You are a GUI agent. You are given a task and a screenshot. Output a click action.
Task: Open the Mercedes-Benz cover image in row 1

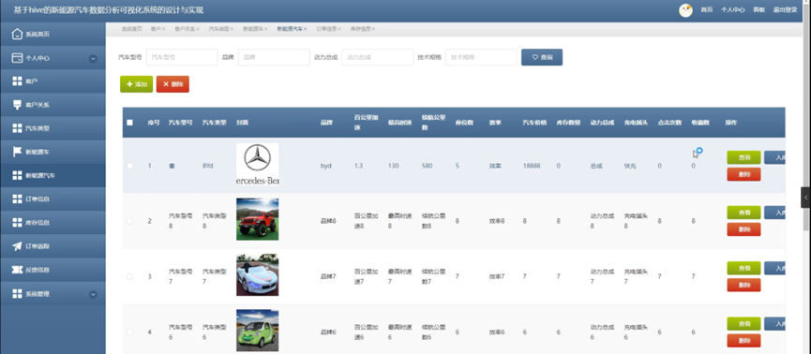pyautogui.click(x=258, y=165)
